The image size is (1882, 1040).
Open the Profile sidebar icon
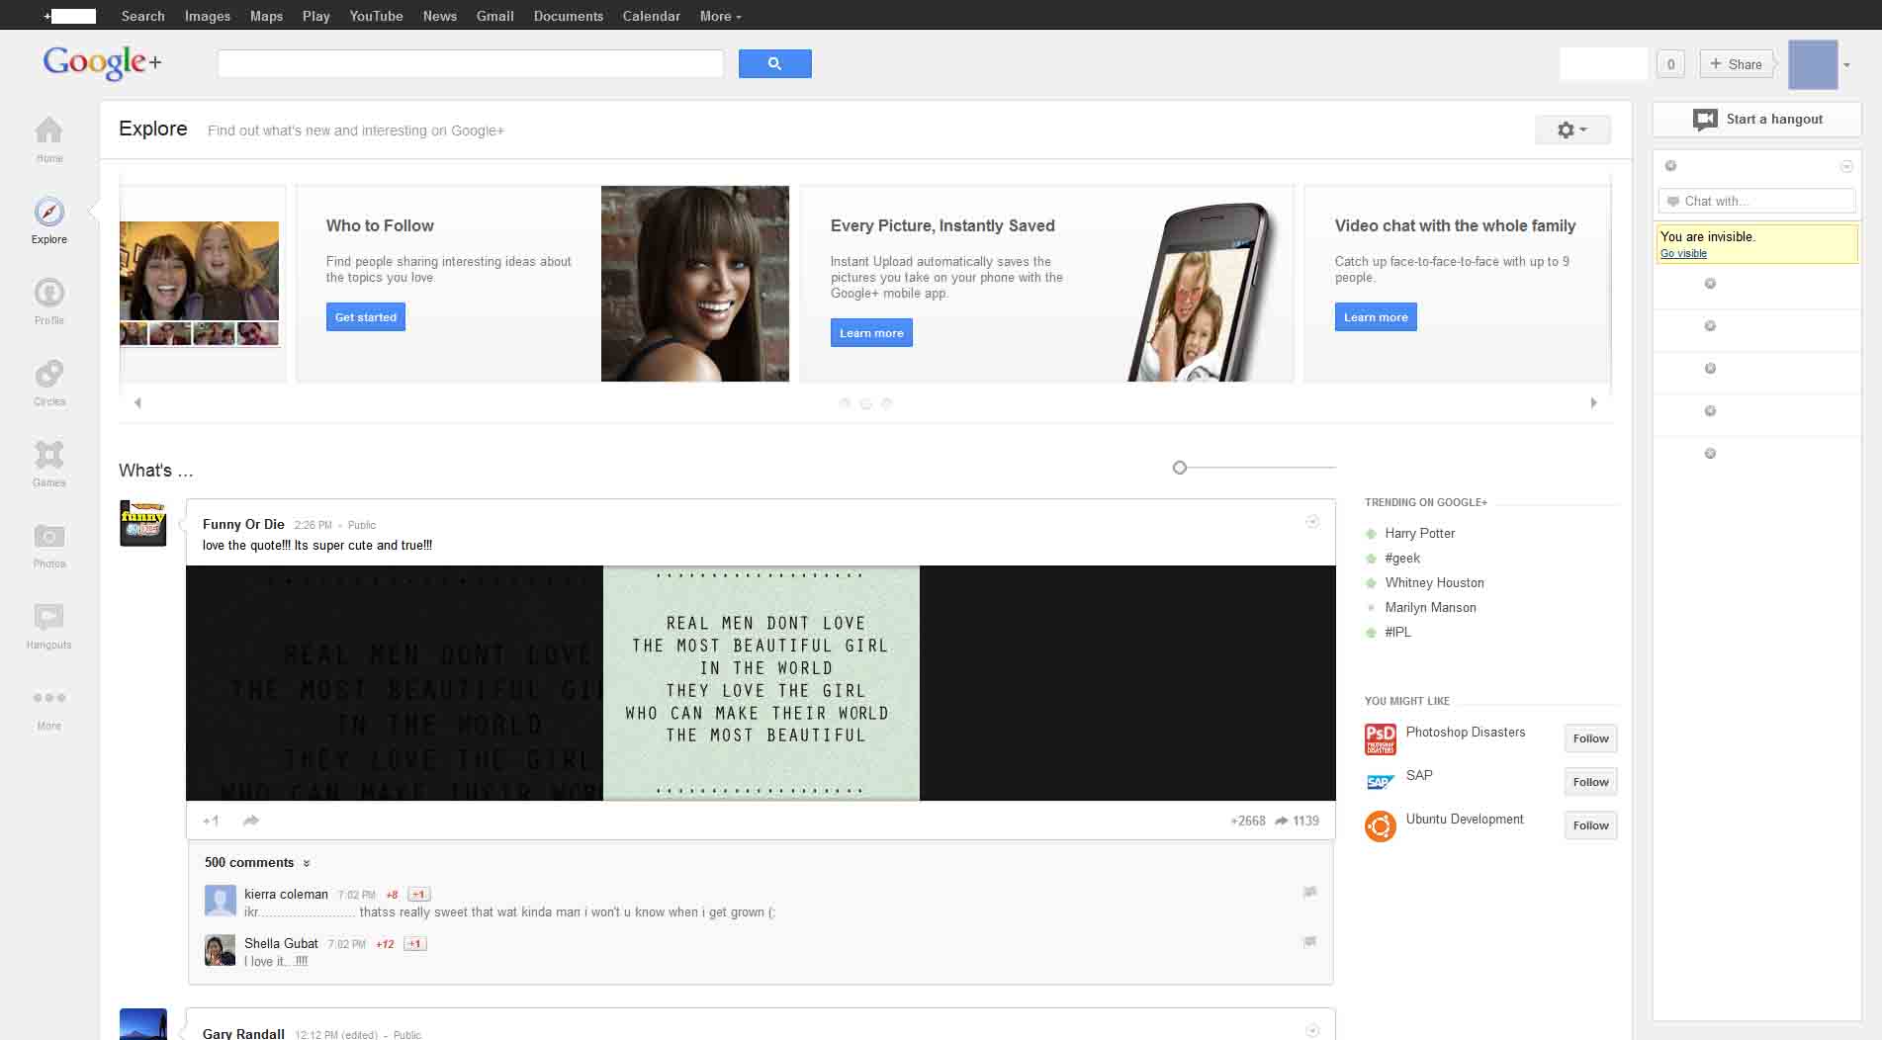pyautogui.click(x=48, y=293)
